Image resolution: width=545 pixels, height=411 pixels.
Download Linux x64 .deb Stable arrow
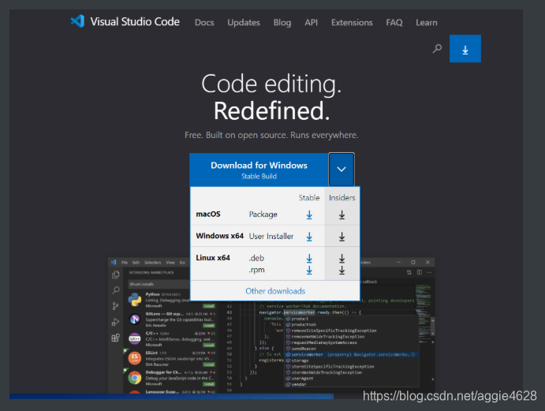(x=309, y=258)
